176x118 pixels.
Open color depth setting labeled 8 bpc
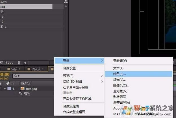tap(9, 63)
